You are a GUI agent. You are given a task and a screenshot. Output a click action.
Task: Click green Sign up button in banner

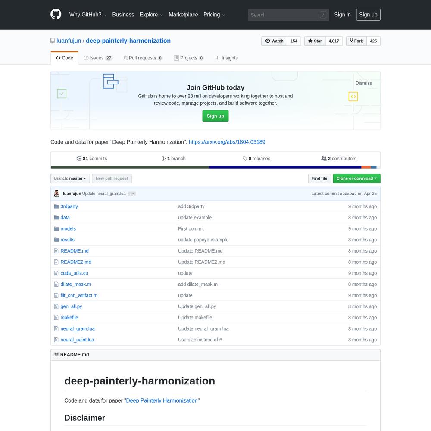(215, 116)
